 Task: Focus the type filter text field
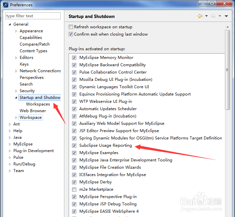33,16
